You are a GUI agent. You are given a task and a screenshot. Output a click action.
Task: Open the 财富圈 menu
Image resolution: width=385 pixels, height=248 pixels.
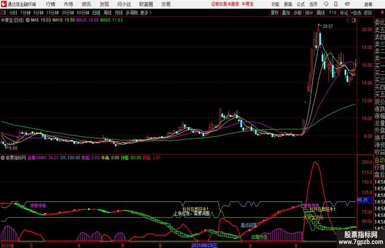coord(146,4)
